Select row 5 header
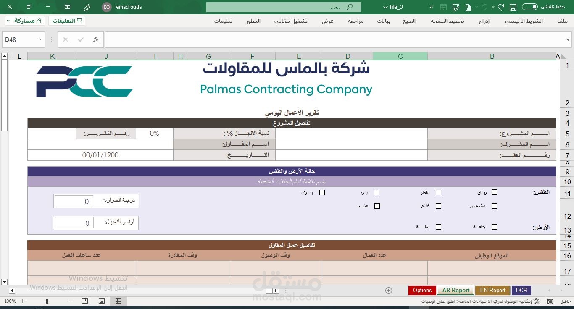574x309 pixels. [x=567, y=134]
